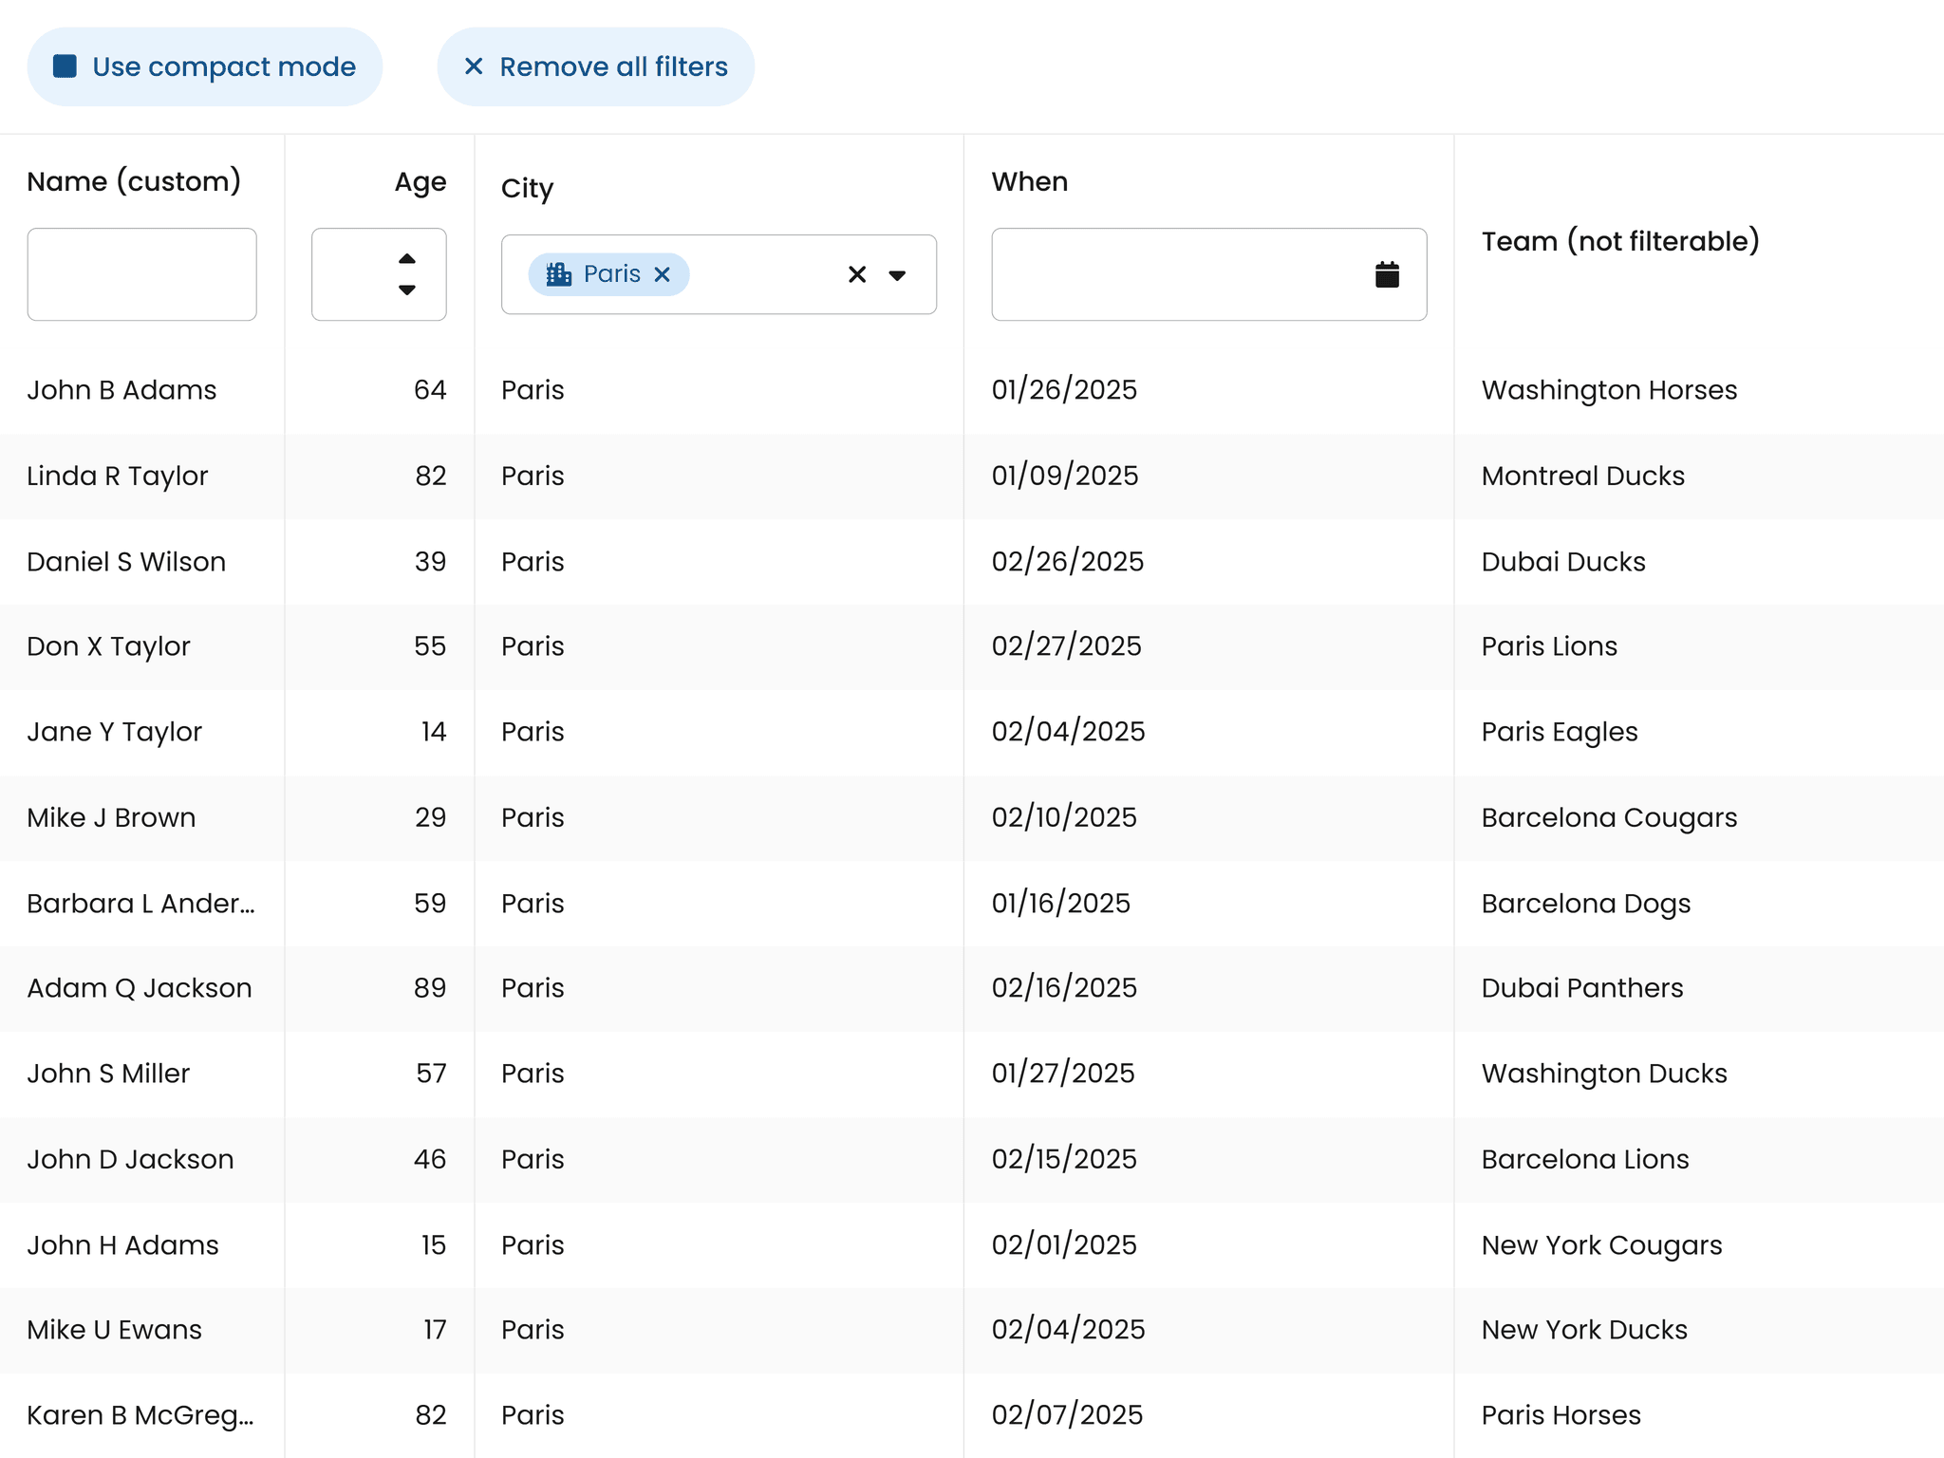1944x1458 pixels.
Task: Focus the Name filter text input
Action: (141, 274)
